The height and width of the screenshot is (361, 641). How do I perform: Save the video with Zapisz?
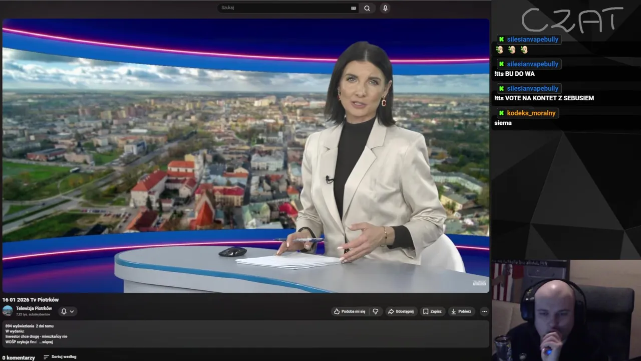(x=432, y=311)
